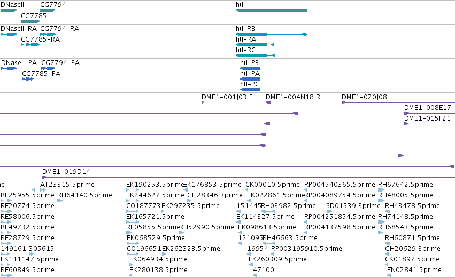The image size is (455, 278).
Task: Click the RE20774.5prime EST label
Action: pyautogui.click(x=27, y=206)
